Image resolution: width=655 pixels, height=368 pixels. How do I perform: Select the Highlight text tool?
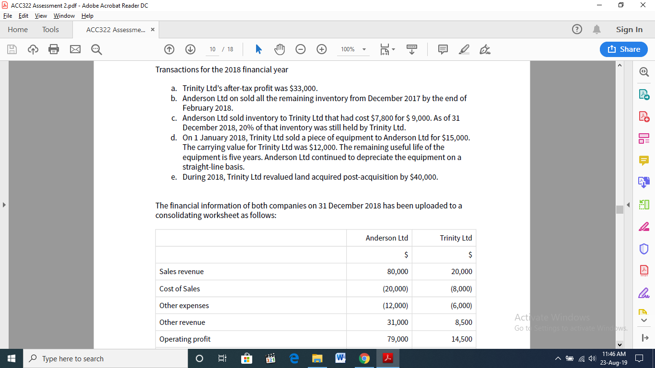click(x=464, y=49)
